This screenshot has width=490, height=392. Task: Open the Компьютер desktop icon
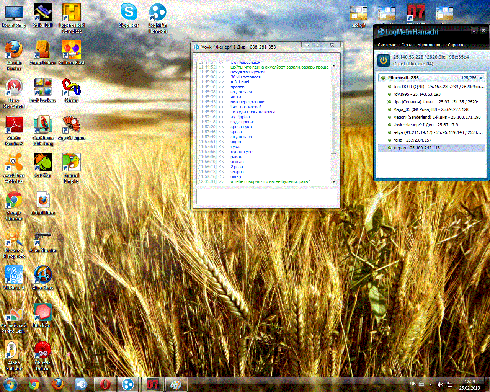click(14, 16)
